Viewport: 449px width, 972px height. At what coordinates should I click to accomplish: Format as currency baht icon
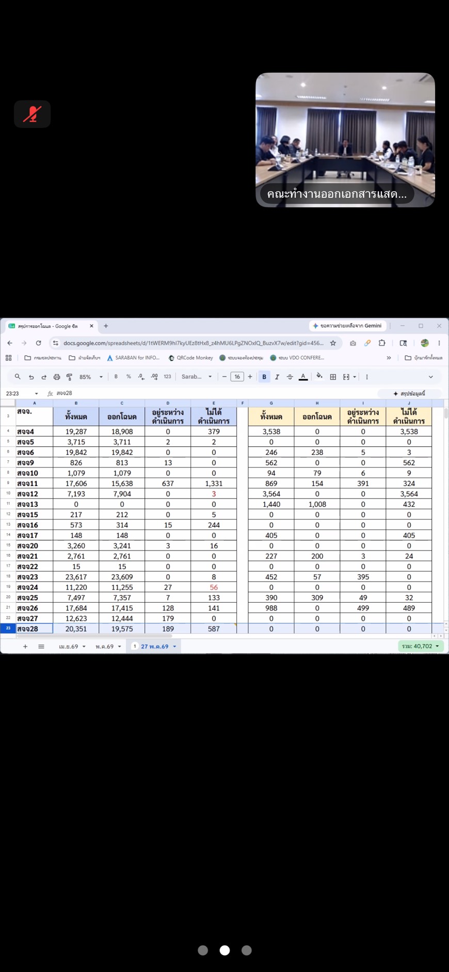[116, 377]
